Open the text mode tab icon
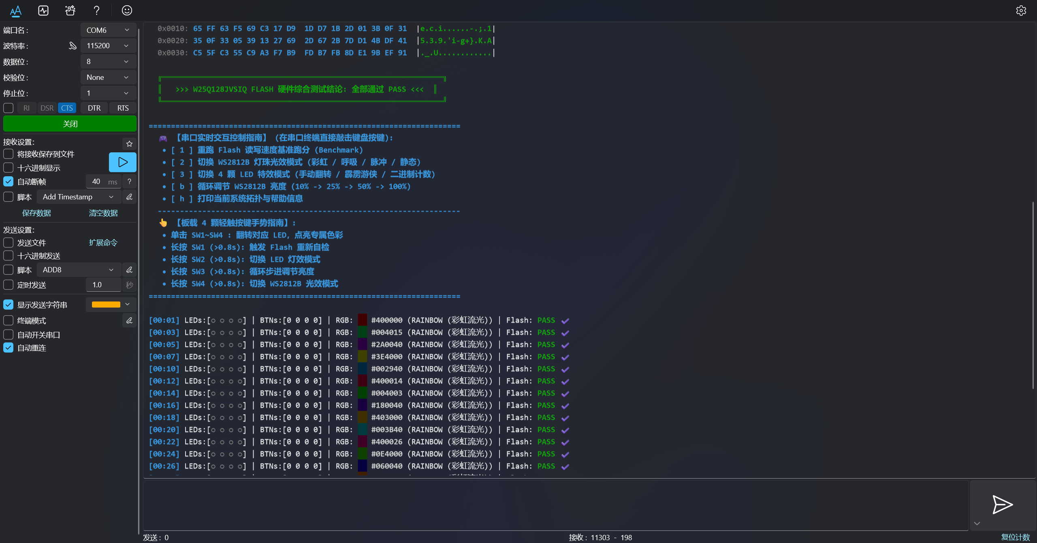Screen dimensions: 1037x543 click(x=16, y=11)
